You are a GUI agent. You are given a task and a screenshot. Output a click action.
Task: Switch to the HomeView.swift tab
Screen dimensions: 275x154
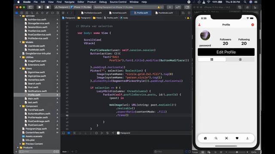118,13
